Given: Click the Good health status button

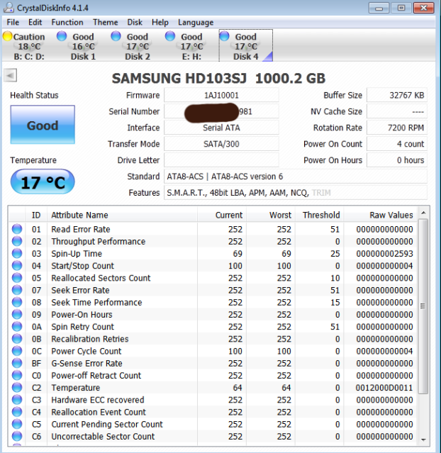Looking at the screenshot, I should tap(43, 125).
